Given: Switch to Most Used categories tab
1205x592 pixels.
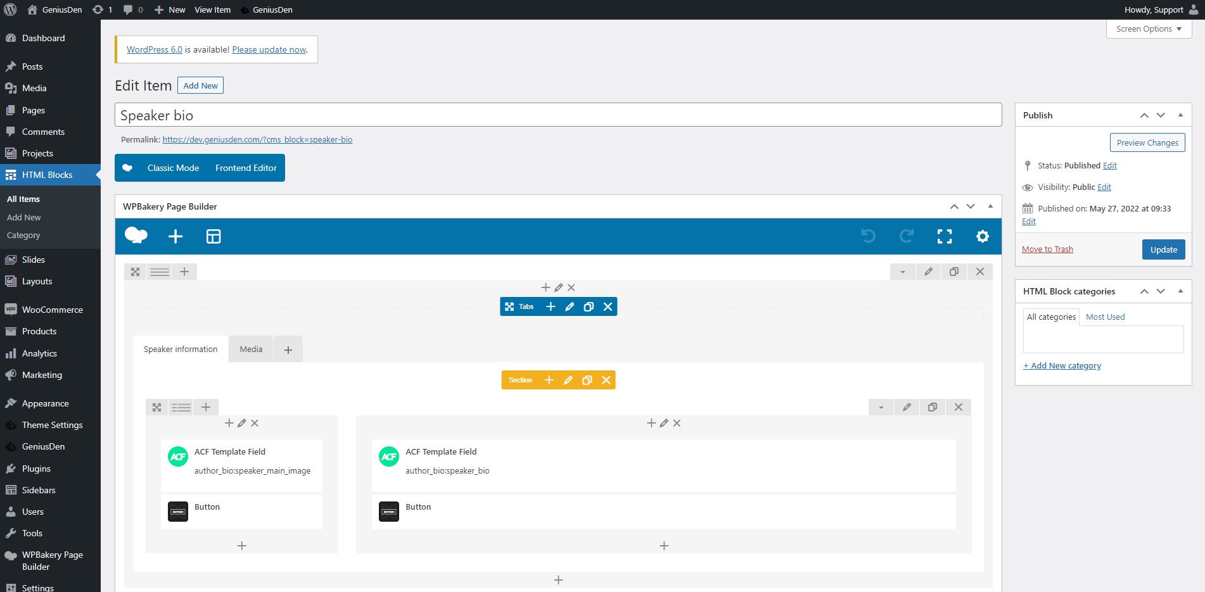Looking at the screenshot, I should [1106, 317].
